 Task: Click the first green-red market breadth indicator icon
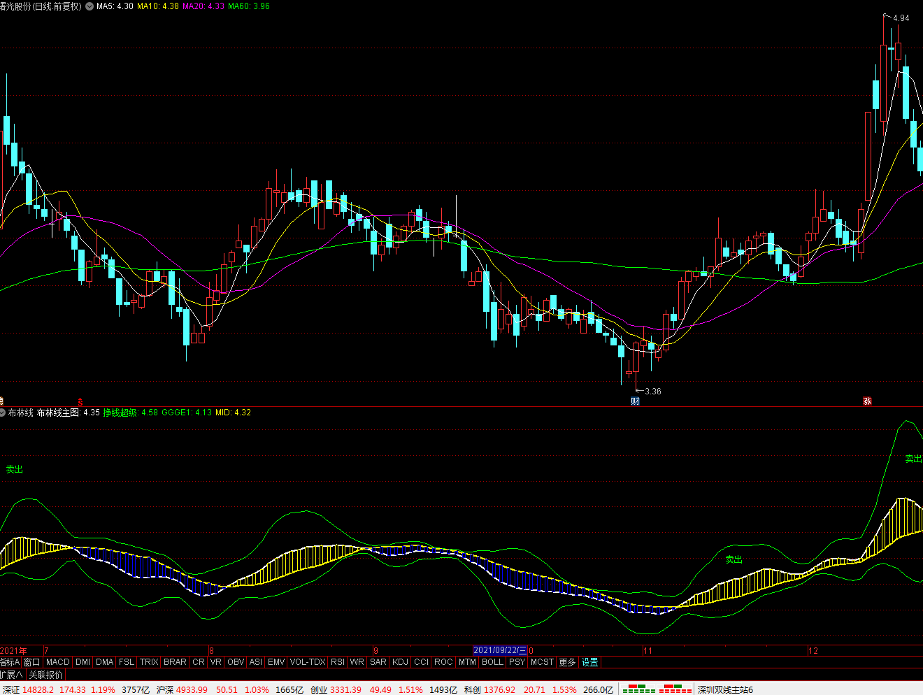639,689
